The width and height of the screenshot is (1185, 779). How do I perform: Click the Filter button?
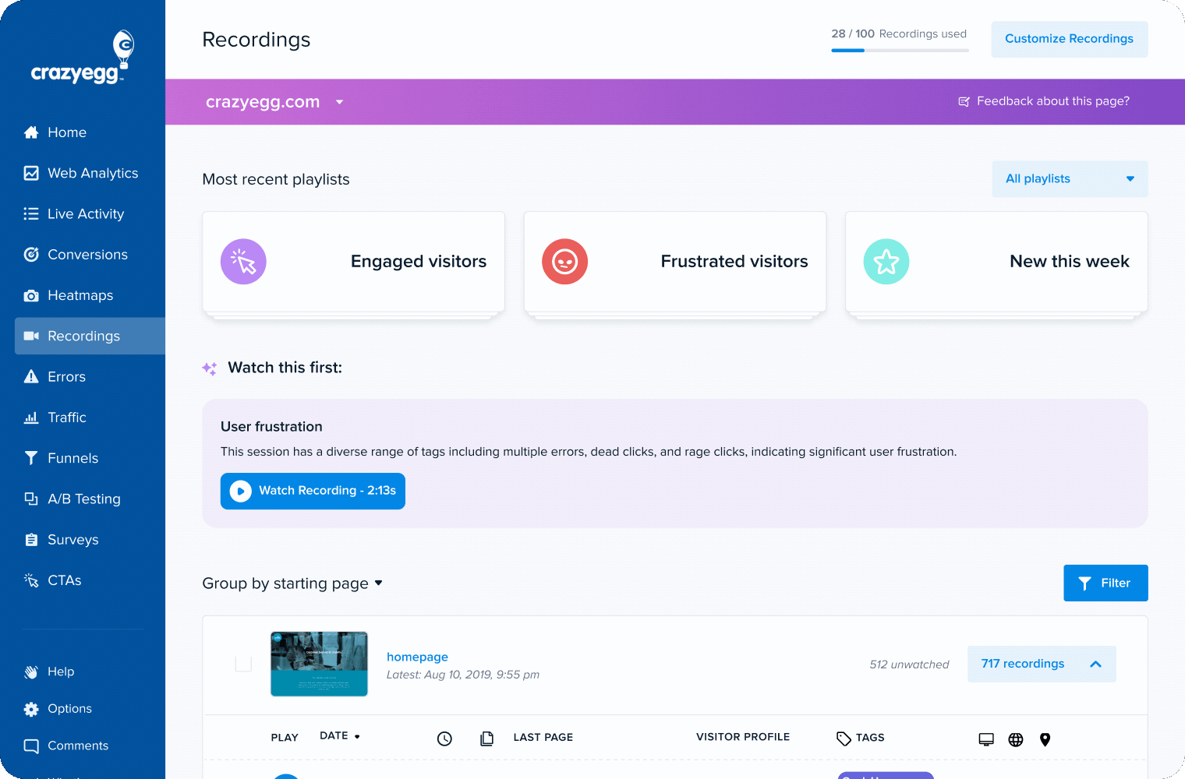pos(1105,583)
